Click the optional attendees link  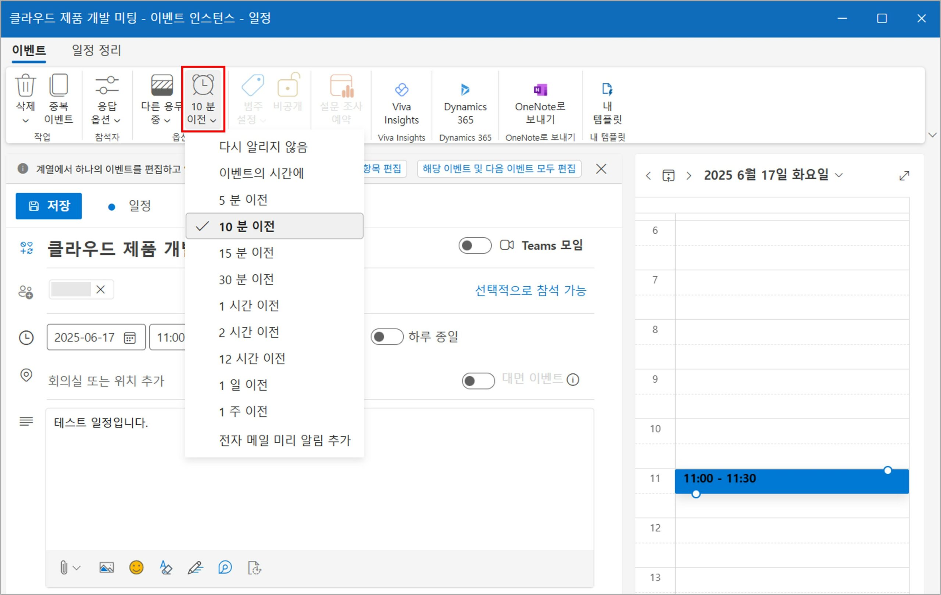[x=530, y=290]
